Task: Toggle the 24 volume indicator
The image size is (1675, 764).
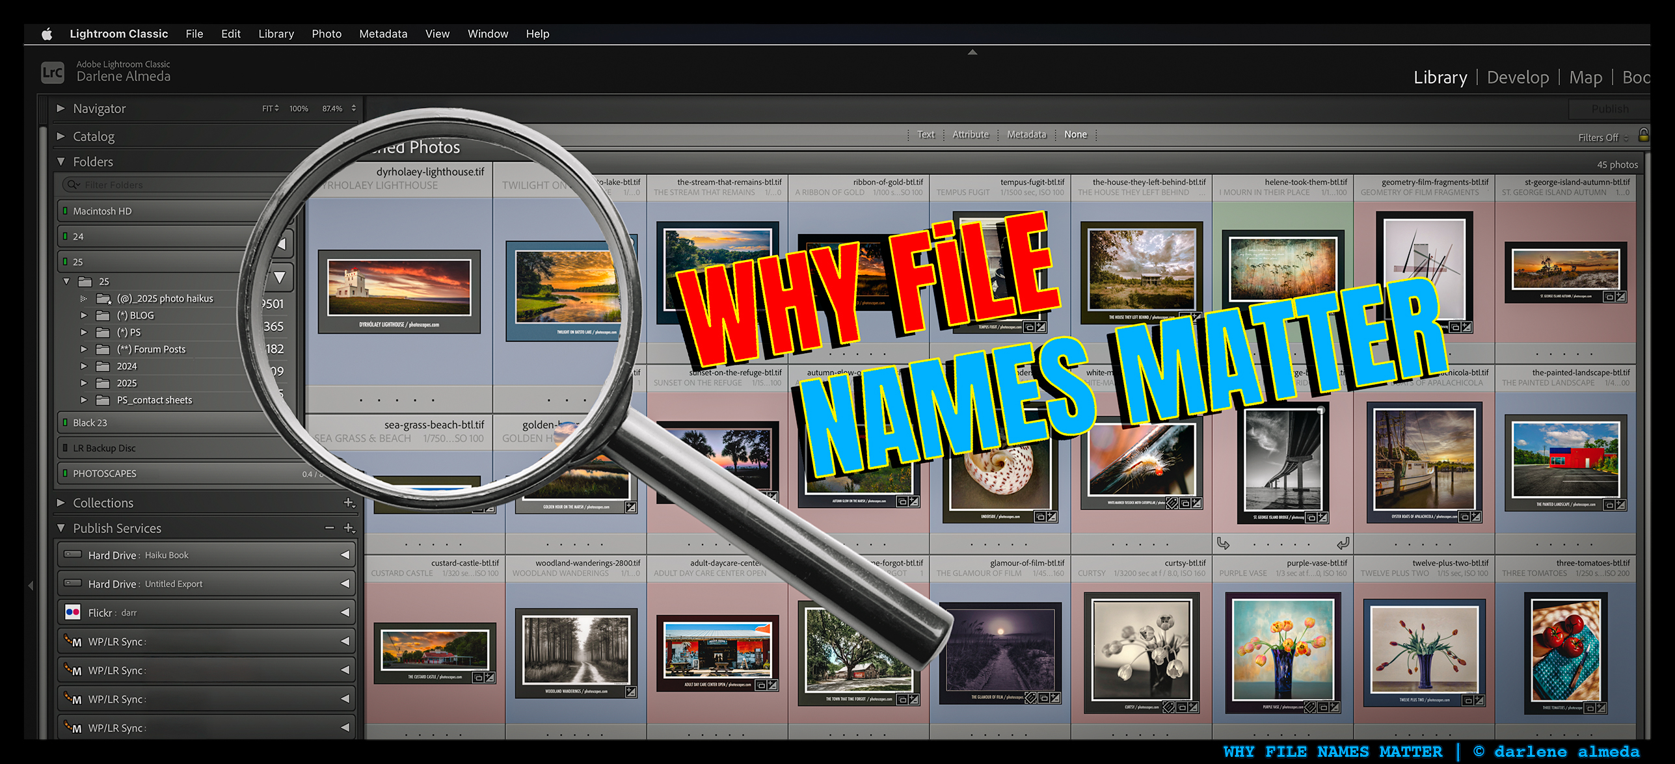Action: (x=64, y=236)
